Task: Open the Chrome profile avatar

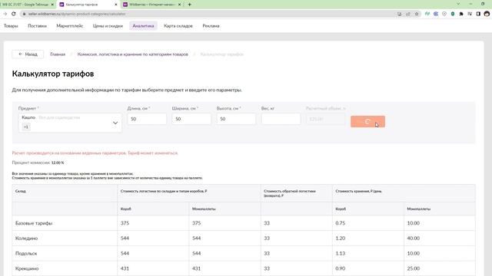Action: 487,14
